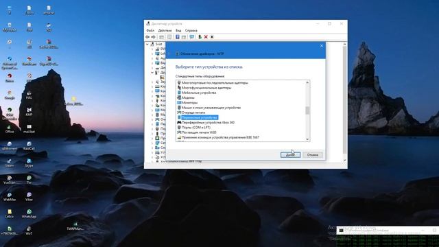Select Очереди печати in the list
Image resolution: width=439 pixels, height=247 pixels.
click(x=193, y=113)
